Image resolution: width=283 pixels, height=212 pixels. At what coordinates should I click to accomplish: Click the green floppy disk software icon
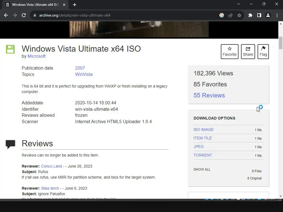[10, 49]
